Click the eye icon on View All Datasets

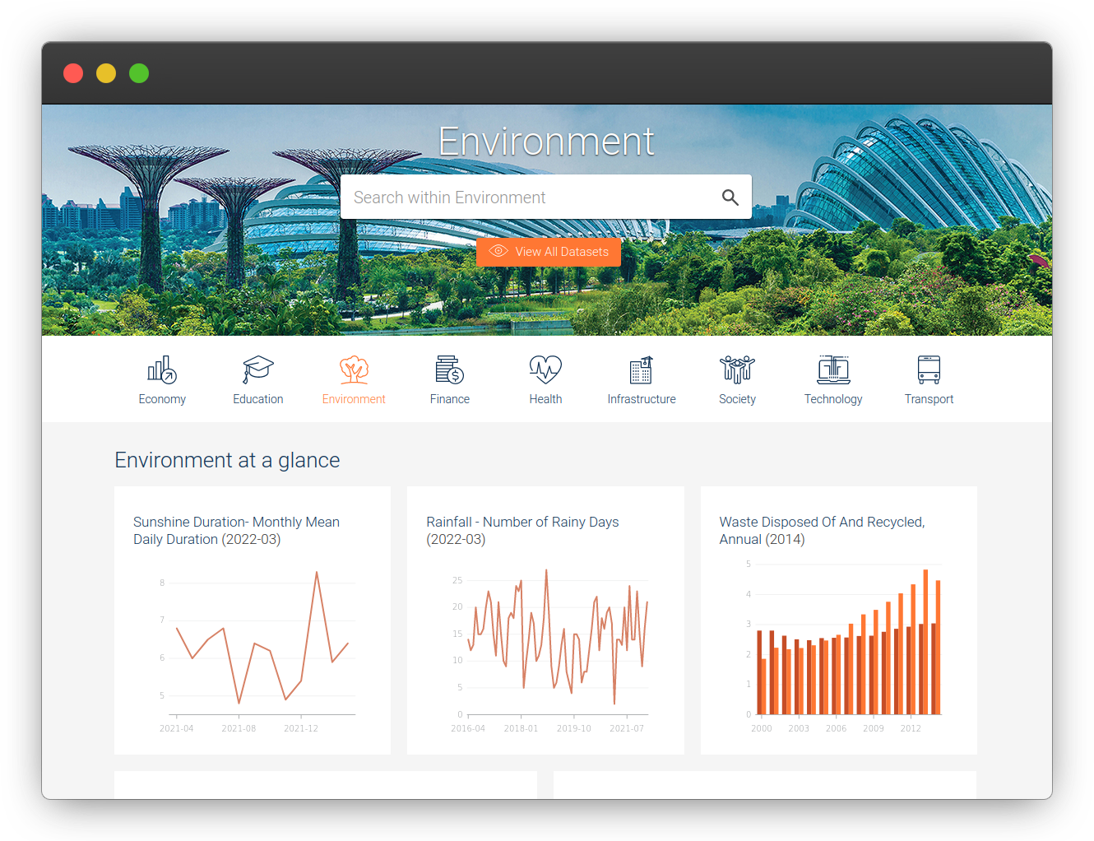pyautogui.click(x=498, y=252)
